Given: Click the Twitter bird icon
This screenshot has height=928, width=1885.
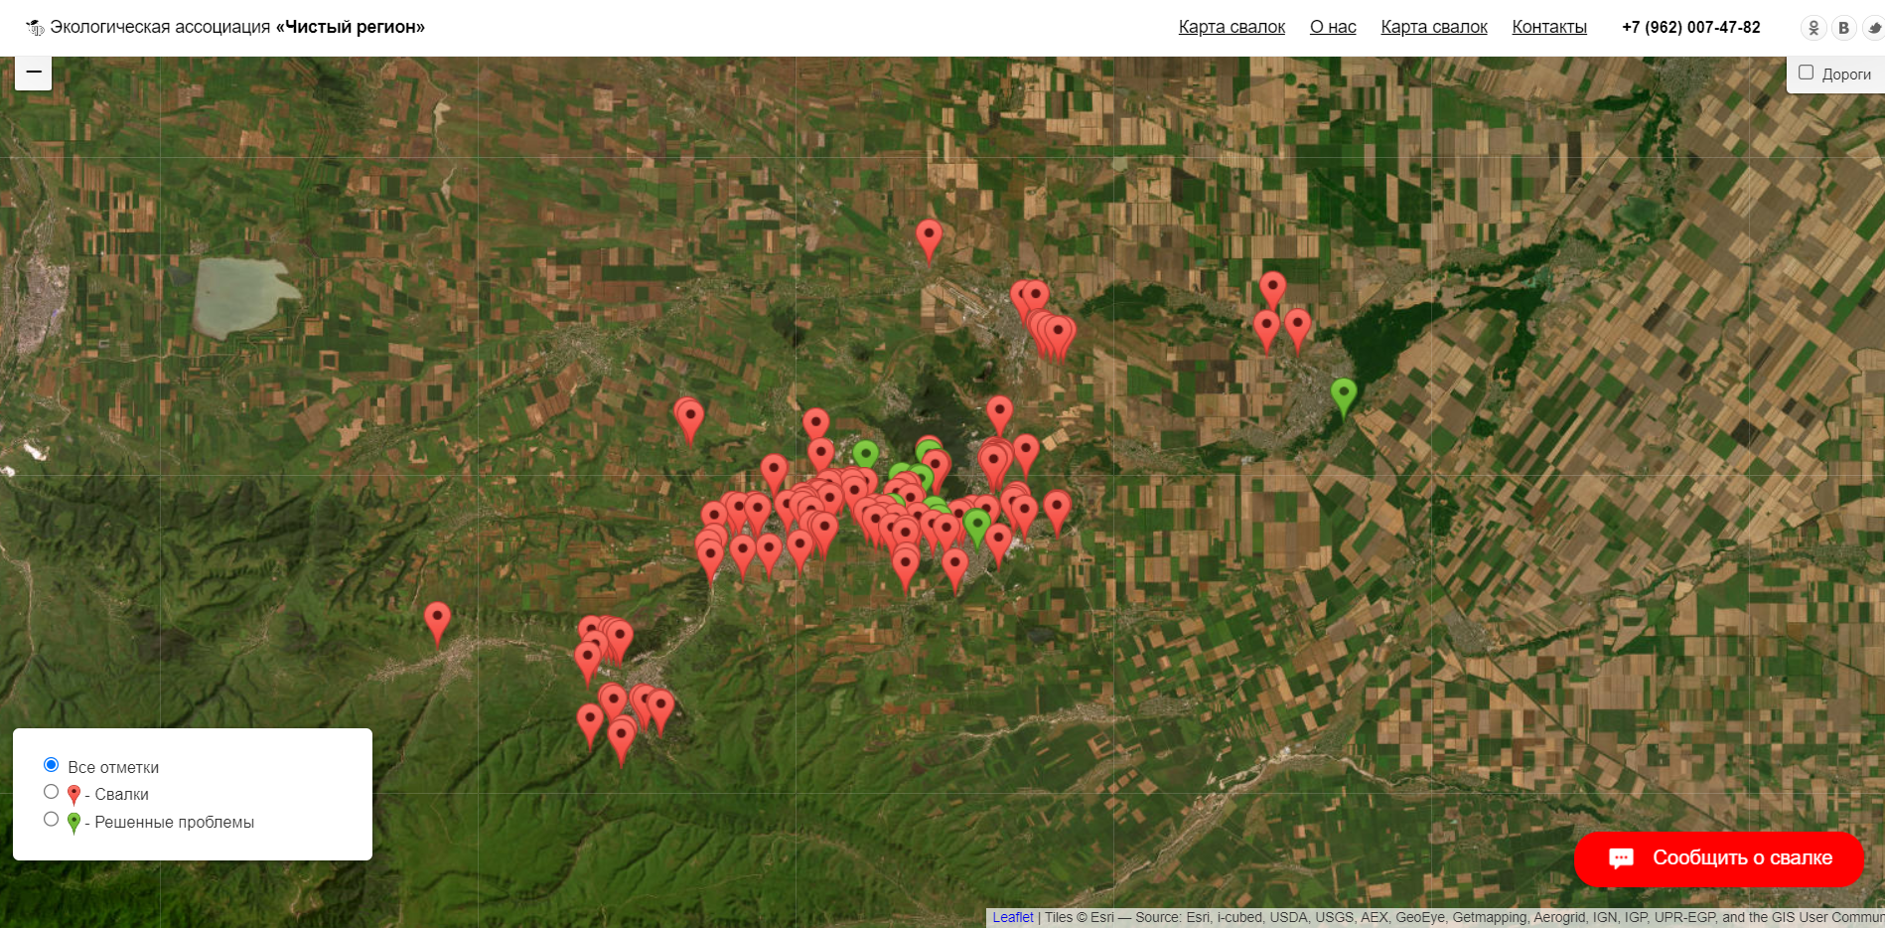Looking at the screenshot, I should (1873, 28).
